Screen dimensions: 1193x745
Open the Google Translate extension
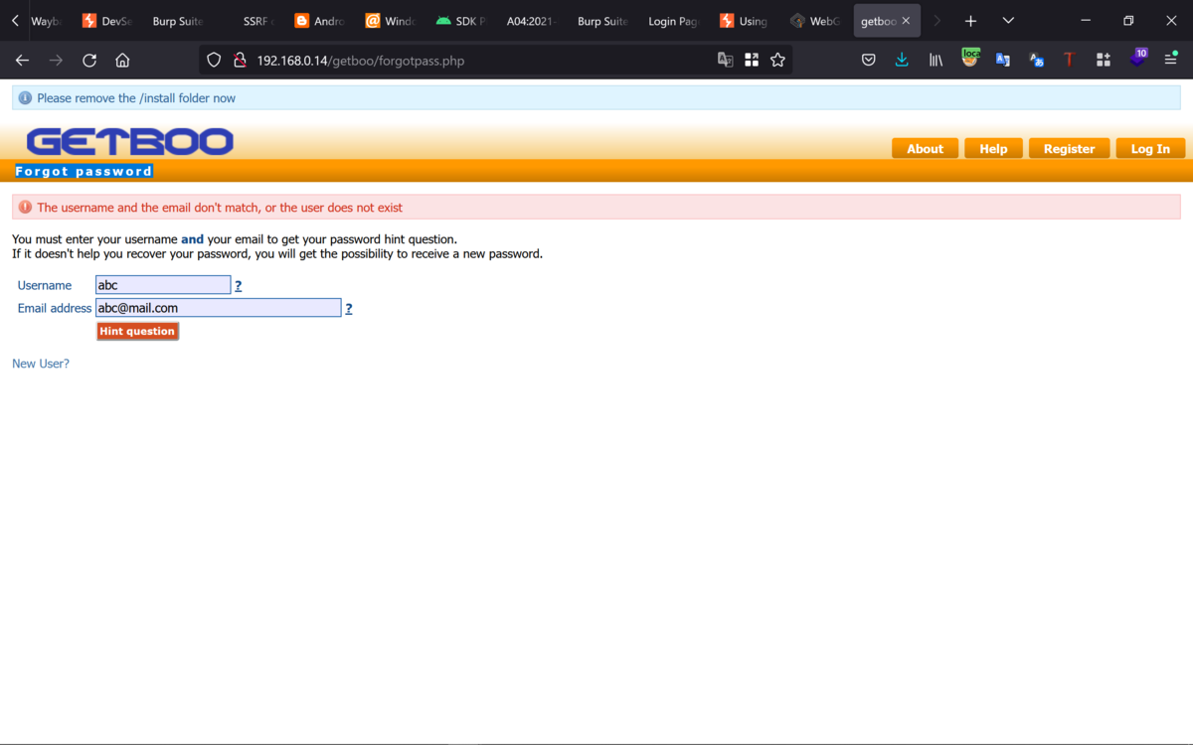point(1002,61)
